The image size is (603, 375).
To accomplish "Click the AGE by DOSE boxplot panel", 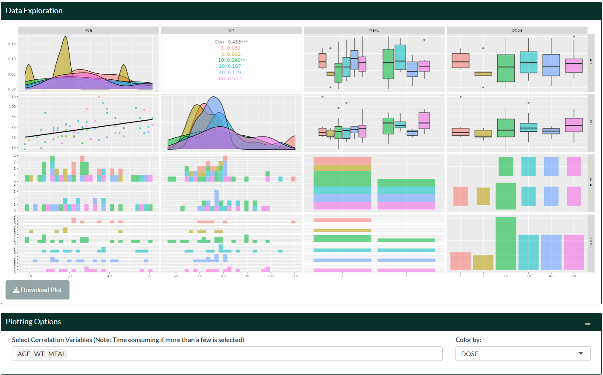I will tap(517, 63).
